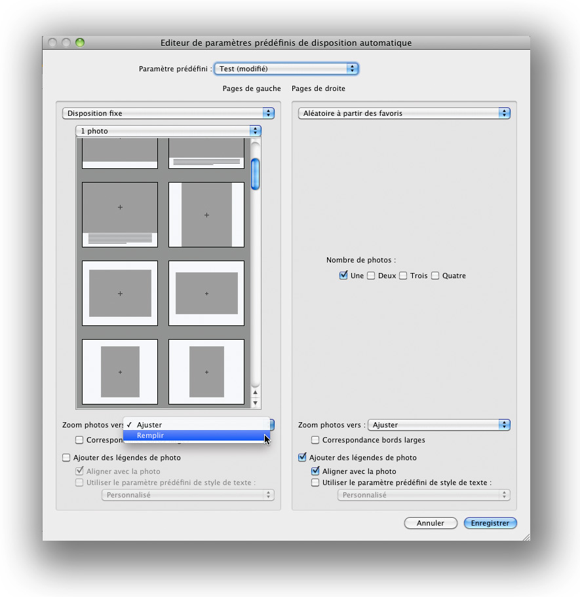Viewport: 580px width, 597px height.
Task: Select the partially visible top-left layout thumbnail
Action: [x=120, y=153]
